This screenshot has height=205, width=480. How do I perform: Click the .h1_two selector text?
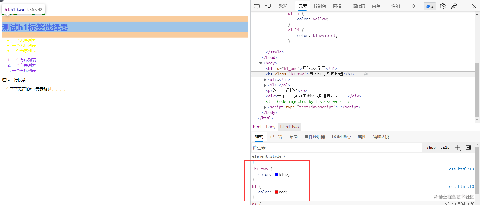tap(260, 169)
